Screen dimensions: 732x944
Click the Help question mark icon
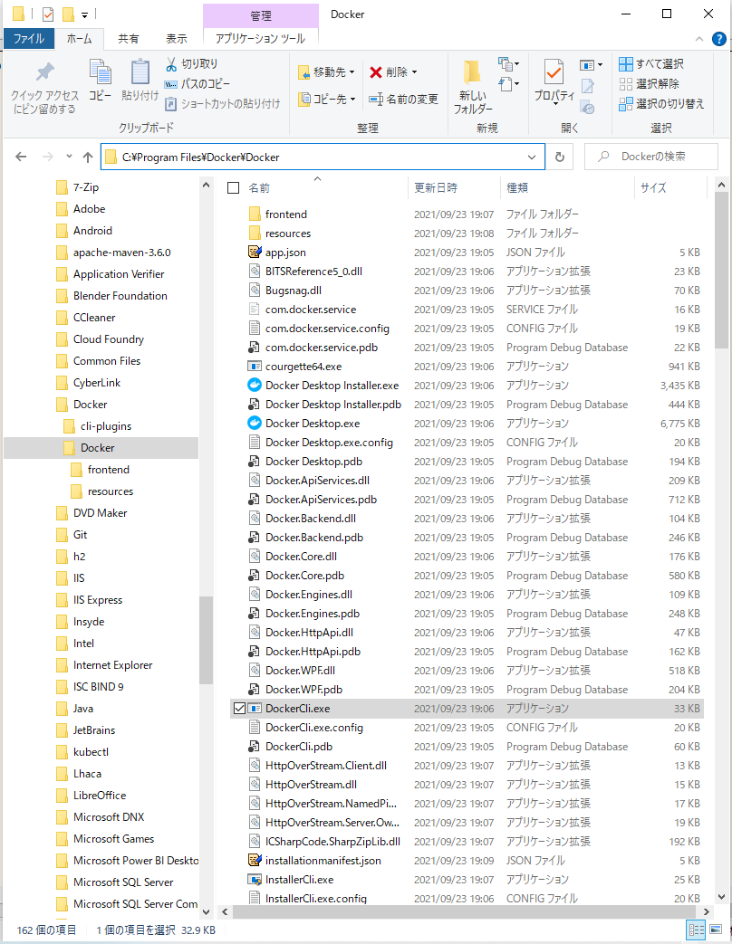718,39
